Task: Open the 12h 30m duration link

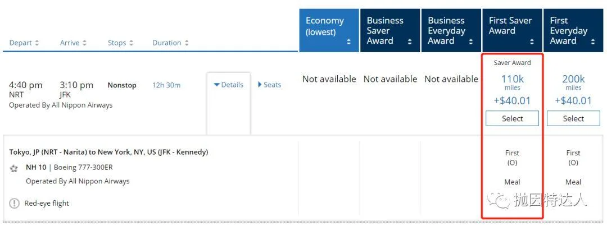Action: click(166, 85)
